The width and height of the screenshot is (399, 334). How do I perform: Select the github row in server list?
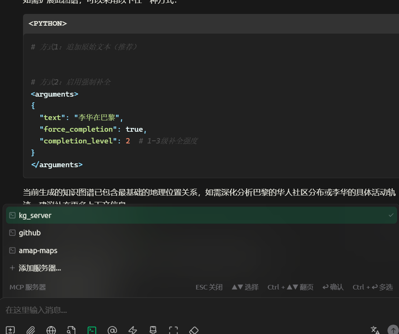point(29,233)
